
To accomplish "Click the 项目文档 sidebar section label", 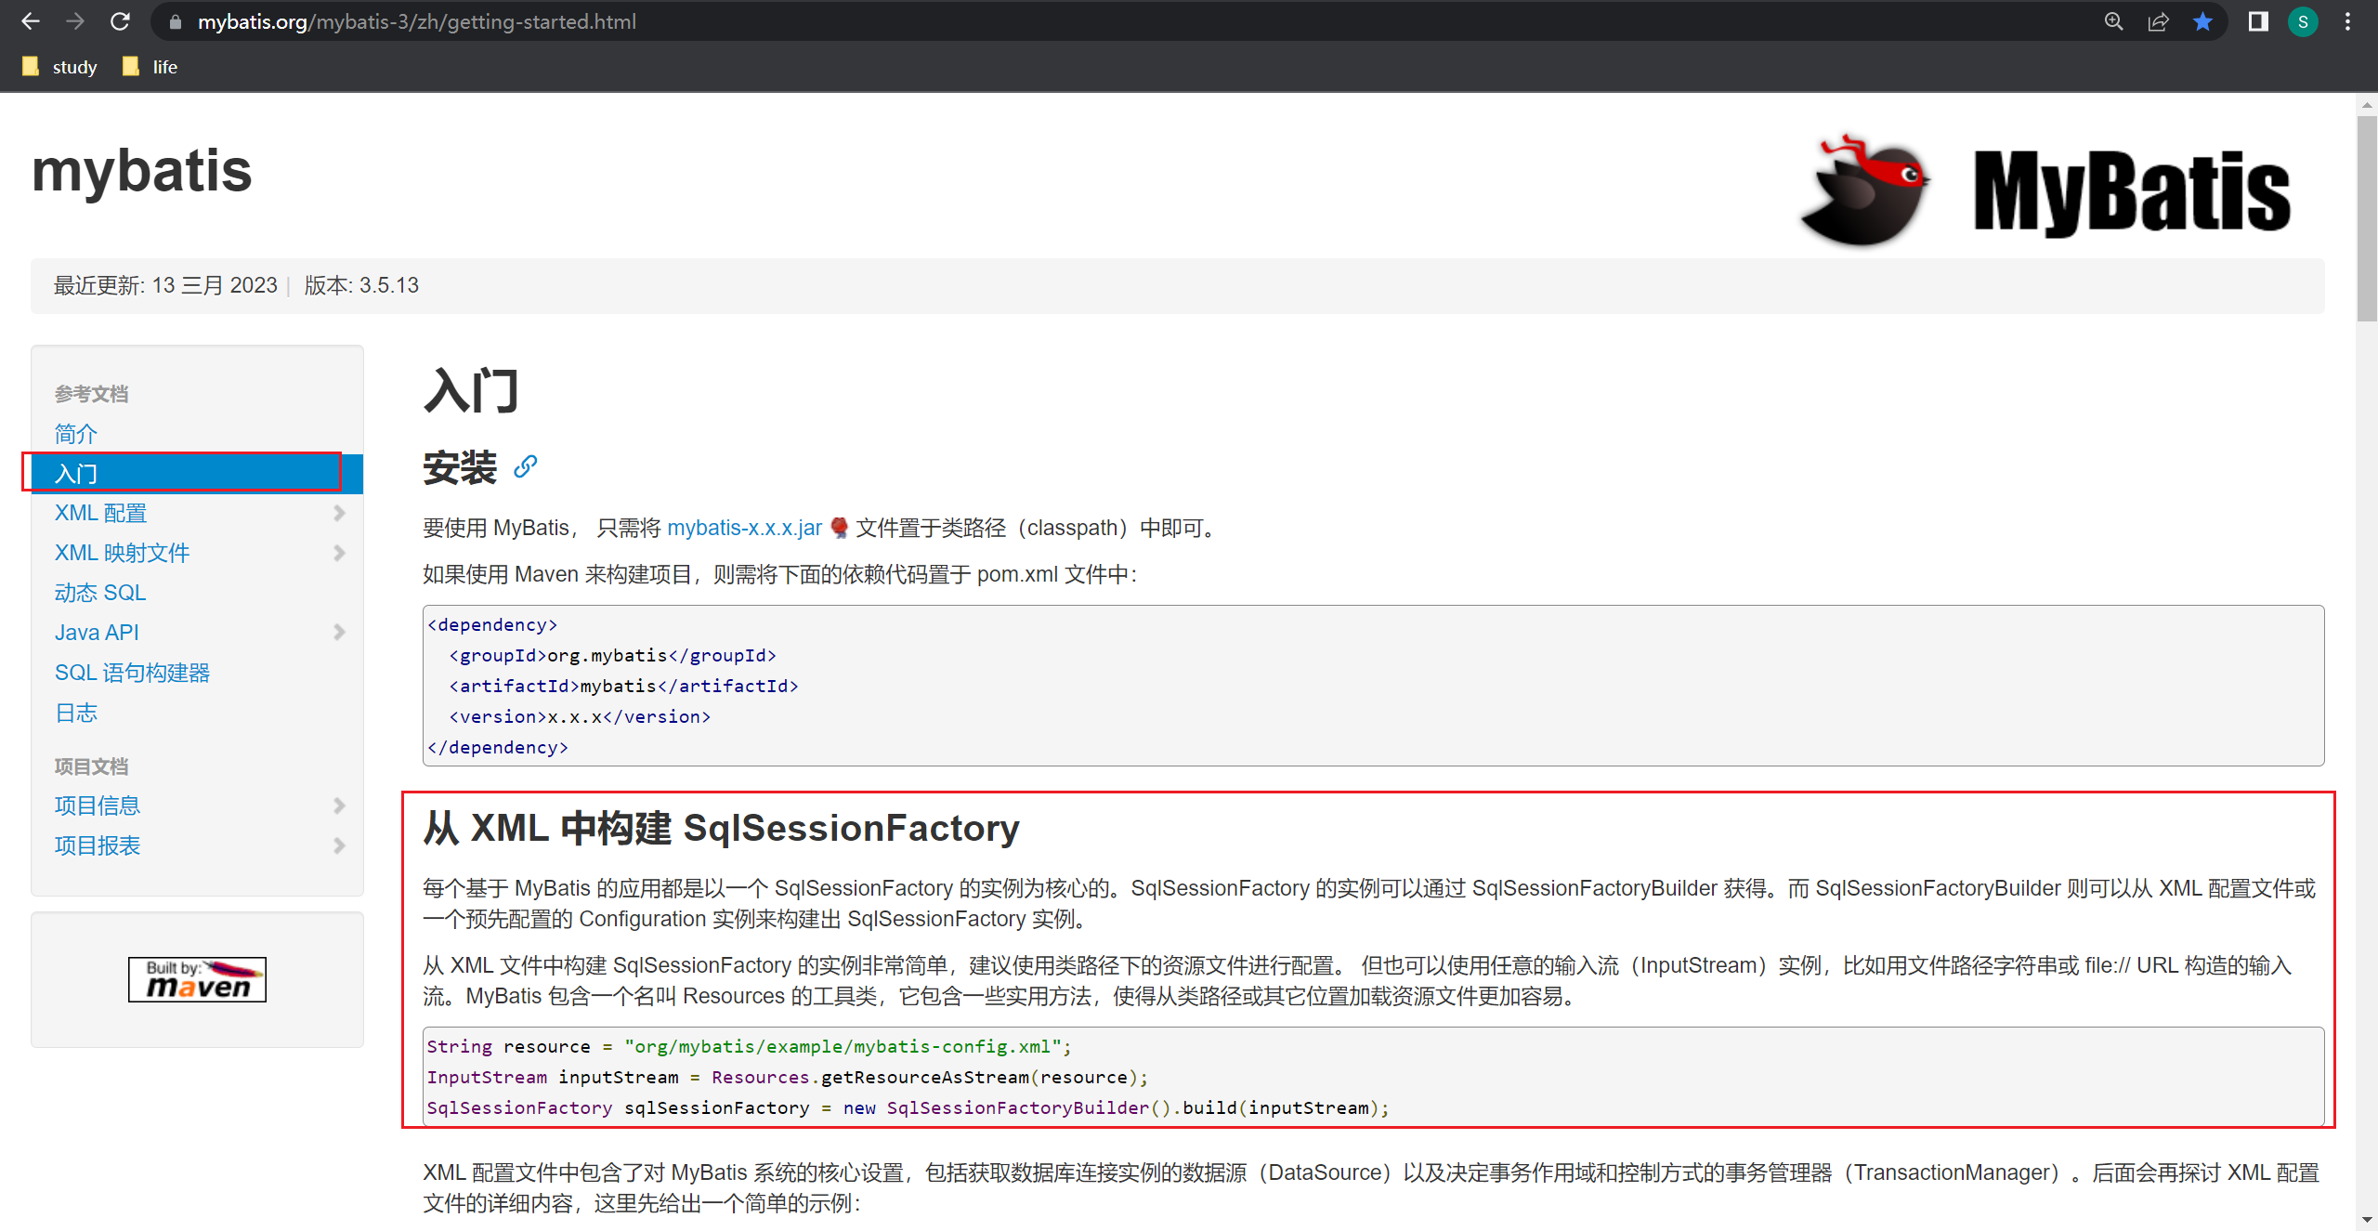I will pos(91,766).
